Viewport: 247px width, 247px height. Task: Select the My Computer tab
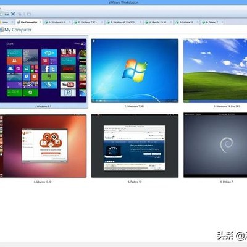(x=29, y=22)
